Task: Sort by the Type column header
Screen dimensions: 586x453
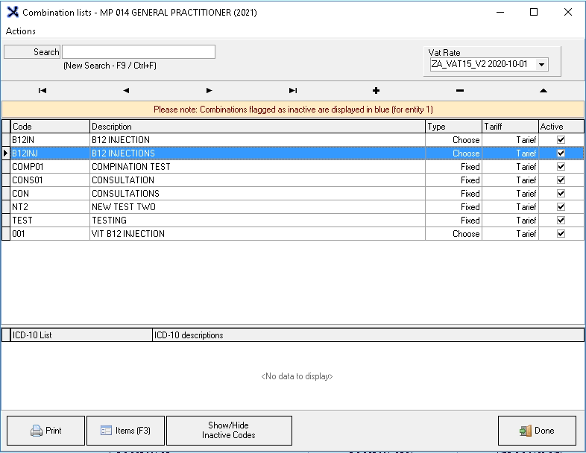Action: [x=453, y=127]
